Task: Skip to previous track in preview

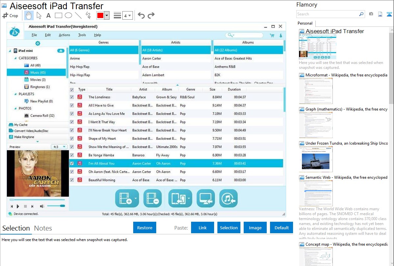Action: [12, 206]
